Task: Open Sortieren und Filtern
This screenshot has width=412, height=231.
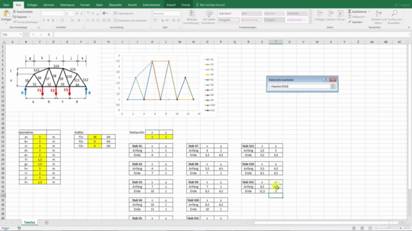Action: (x=379, y=17)
